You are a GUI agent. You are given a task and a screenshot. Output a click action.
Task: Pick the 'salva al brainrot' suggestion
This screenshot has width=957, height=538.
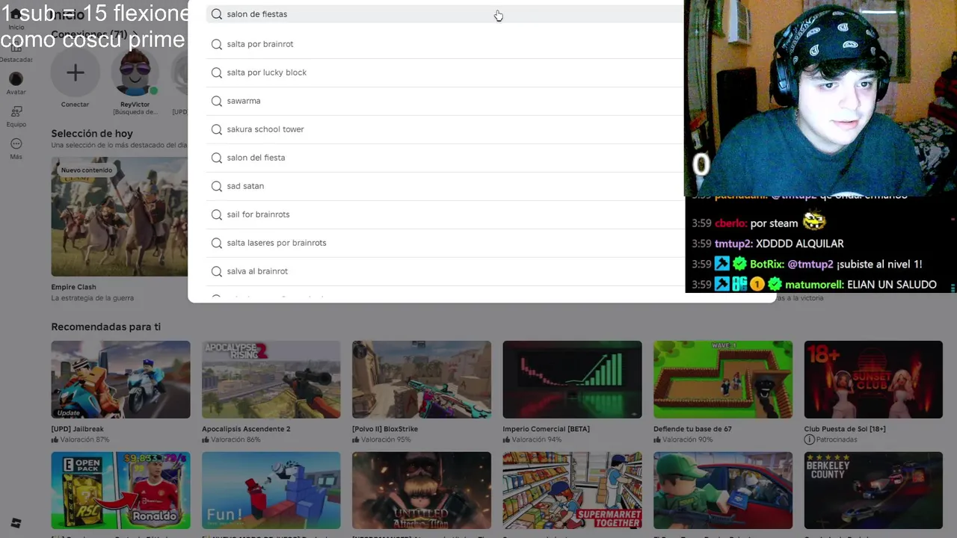click(445, 271)
